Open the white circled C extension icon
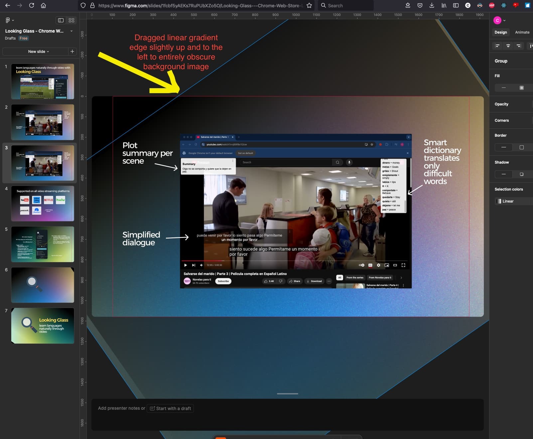Image resolution: width=533 pixels, height=439 pixels. click(468, 5)
